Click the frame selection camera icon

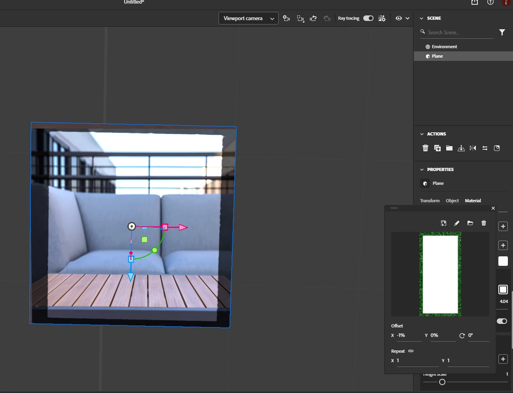point(300,19)
